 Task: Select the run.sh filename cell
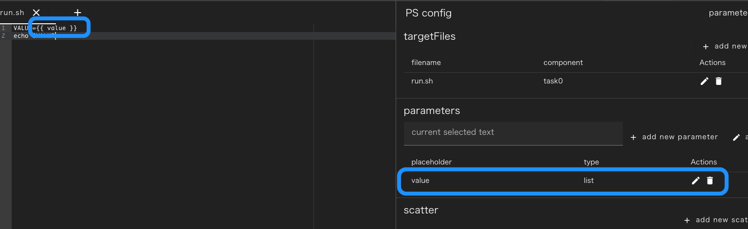pos(422,81)
